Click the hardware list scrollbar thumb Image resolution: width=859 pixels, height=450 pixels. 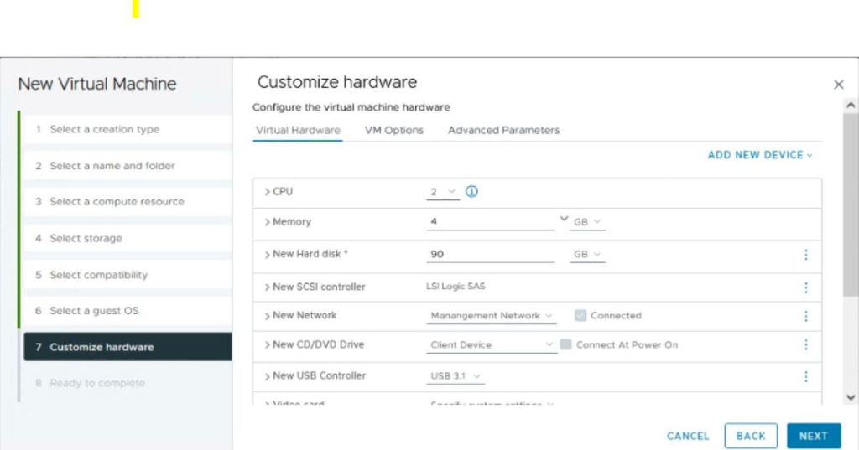point(851,205)
